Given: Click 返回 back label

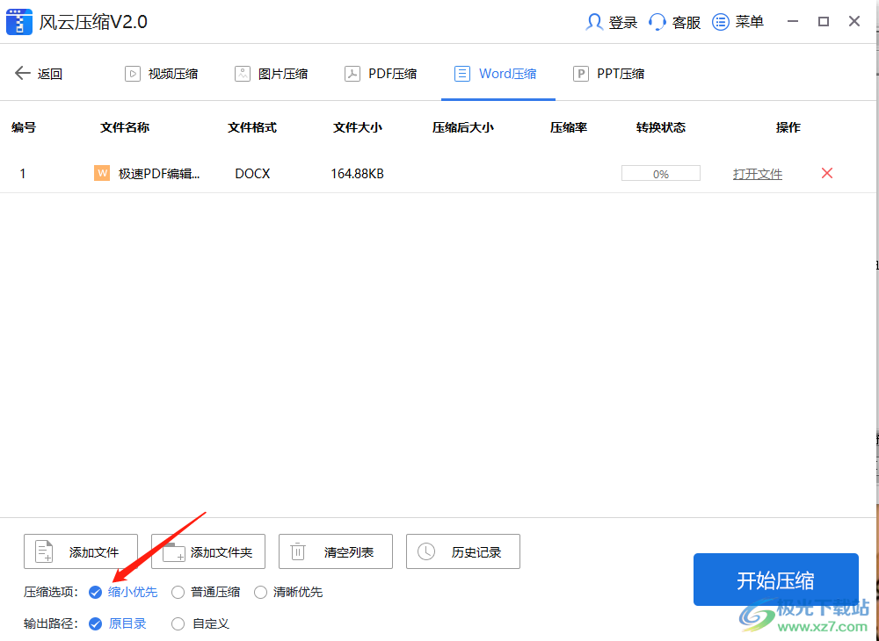Looking at the screenshot, I should click(50, 74).
